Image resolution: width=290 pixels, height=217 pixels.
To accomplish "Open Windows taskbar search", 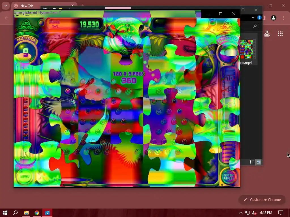I will coord(16,213).
